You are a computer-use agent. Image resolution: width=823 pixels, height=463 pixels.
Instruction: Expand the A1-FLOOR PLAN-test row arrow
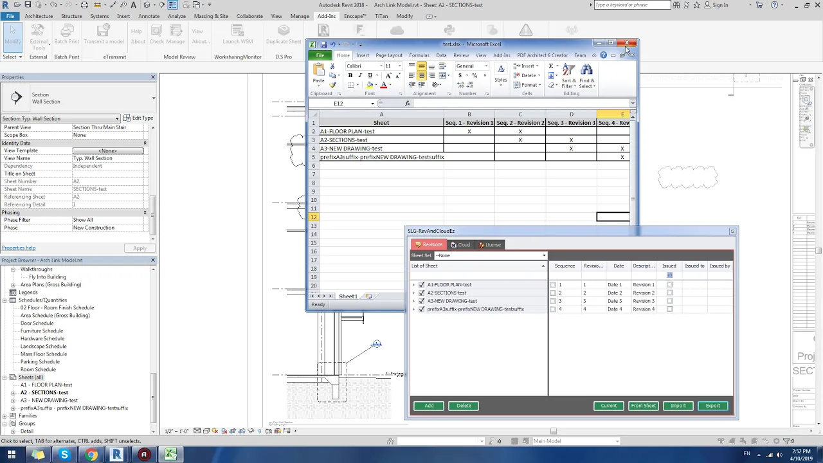coord(414,285)
